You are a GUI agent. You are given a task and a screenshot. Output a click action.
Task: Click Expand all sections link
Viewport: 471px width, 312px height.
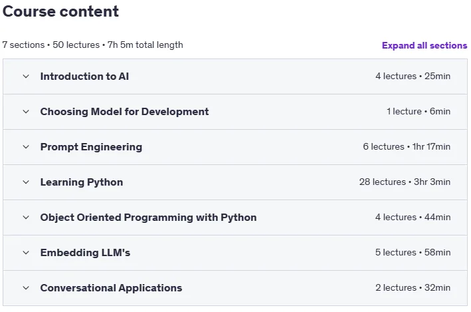[424, 45]
